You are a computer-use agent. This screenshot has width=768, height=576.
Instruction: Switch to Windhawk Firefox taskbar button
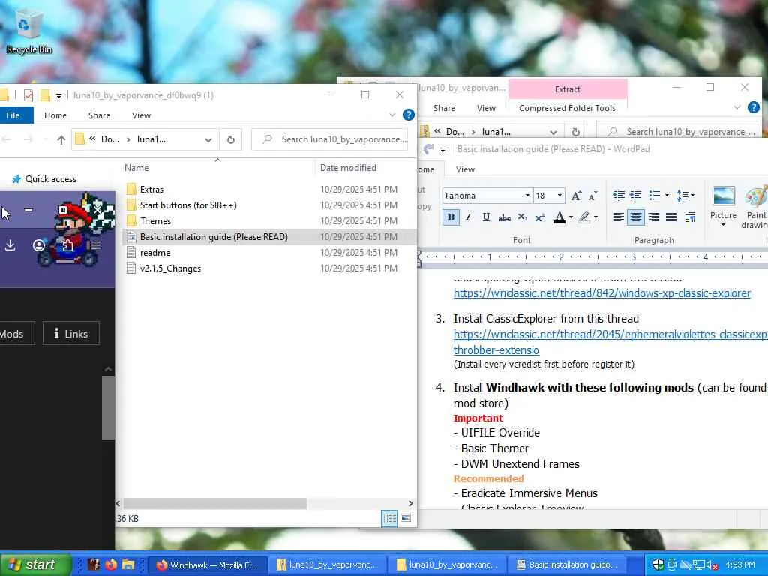207,565
